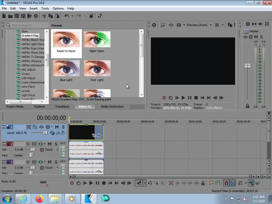The width and height of the screenshot is (272, 204).
Task: Select the Zoom edit tool magnifier
Action: coord(163,183)
